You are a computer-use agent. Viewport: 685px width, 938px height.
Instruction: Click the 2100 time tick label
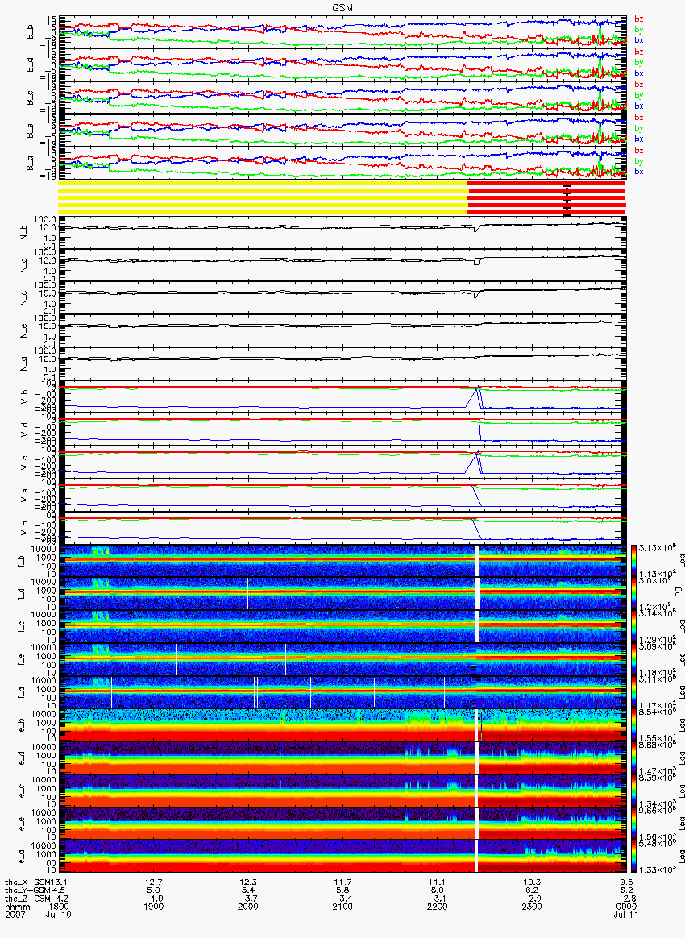pos(342,907)
